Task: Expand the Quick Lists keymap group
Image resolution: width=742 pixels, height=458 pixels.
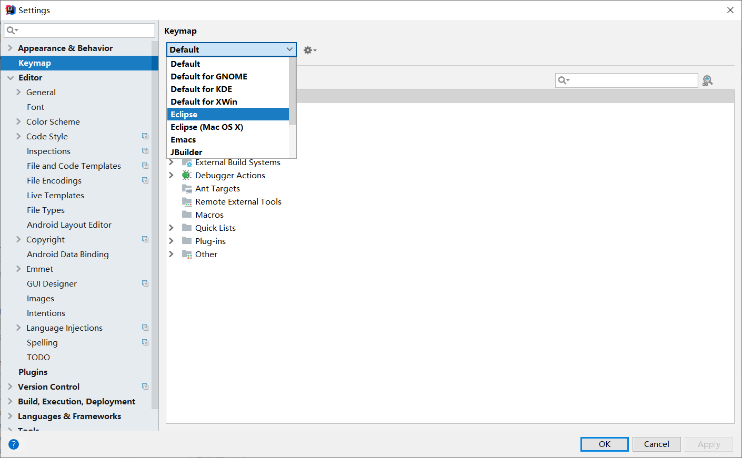Action: (171, 228)
